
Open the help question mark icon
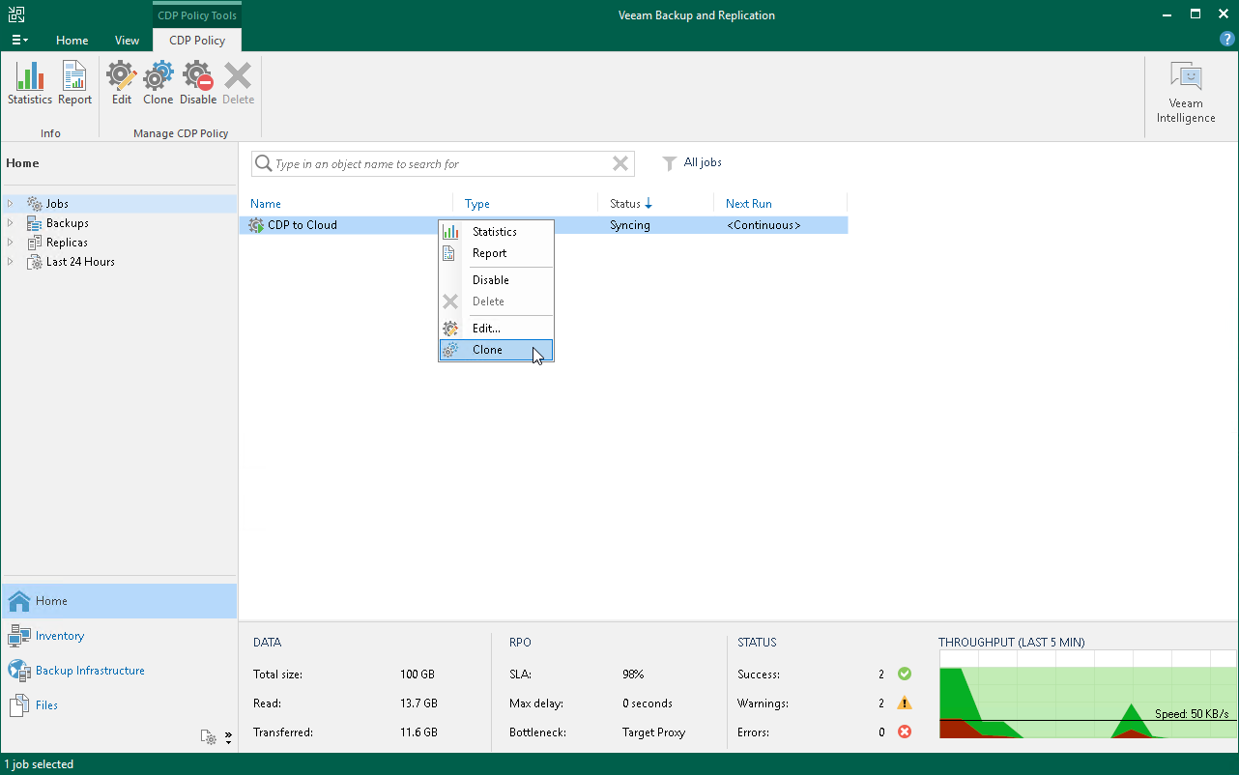(x=1227, y=40)
